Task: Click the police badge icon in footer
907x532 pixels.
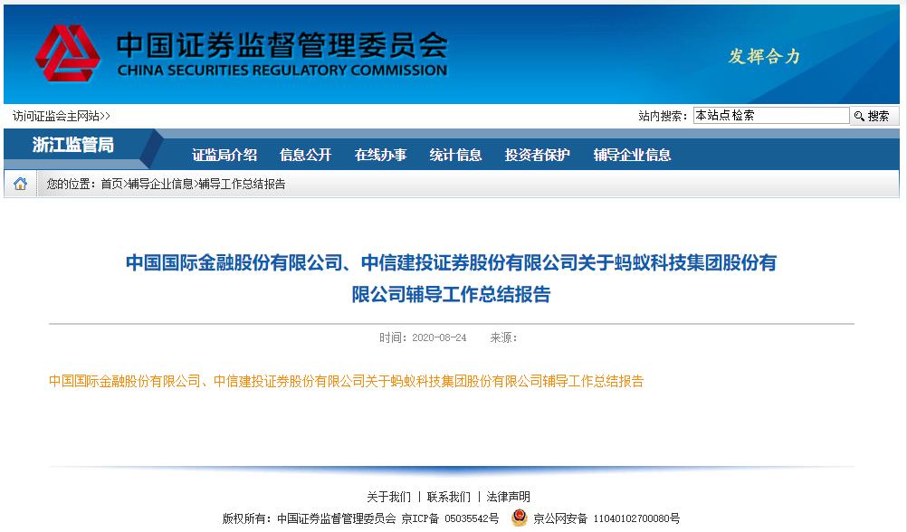Action: (x=519, y=518)
